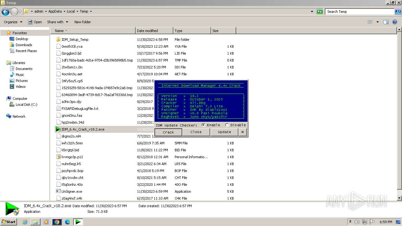Open the Start menu
The width and height of the screenshot is (402, 226).
[9, 222]
